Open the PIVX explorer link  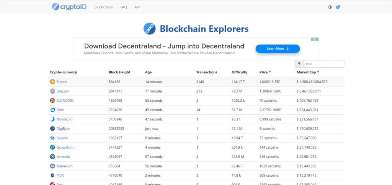tap(60, 175)
